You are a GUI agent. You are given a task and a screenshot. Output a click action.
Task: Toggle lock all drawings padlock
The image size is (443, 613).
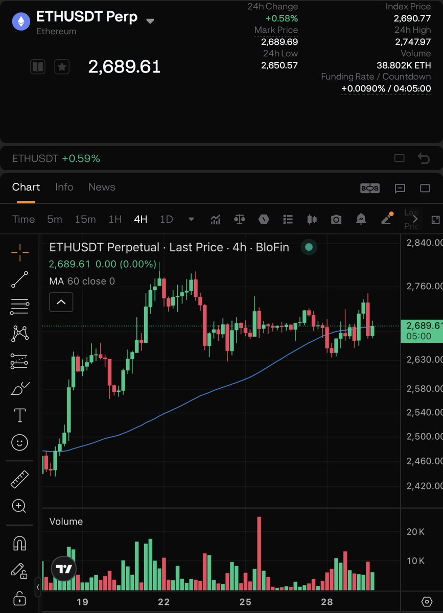(19, 598)
